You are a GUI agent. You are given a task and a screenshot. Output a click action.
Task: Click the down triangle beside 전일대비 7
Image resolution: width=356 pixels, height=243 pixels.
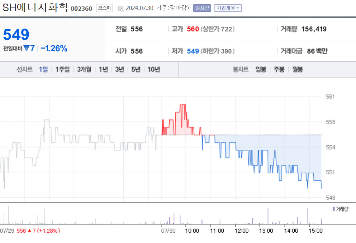tap(26, 48)
